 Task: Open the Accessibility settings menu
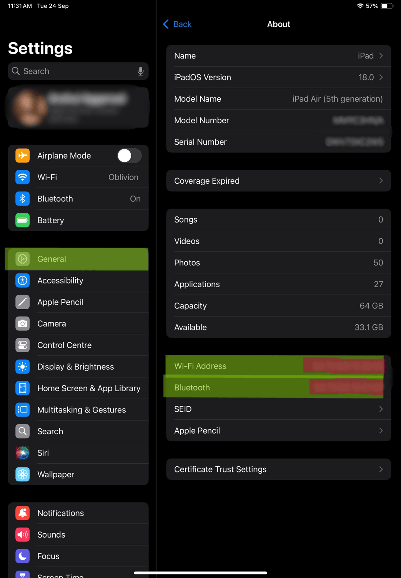tap(78, 280)
